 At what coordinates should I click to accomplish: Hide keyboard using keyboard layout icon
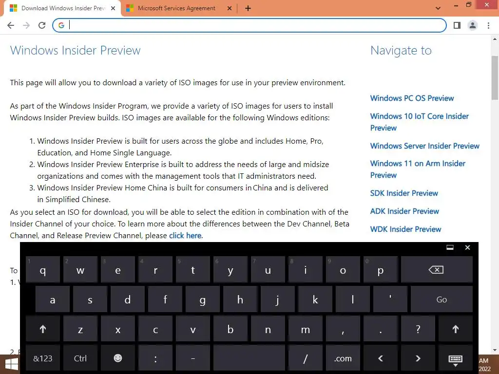pos(456,358)
